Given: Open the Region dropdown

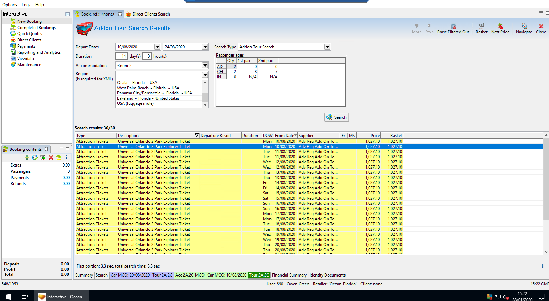Looking at the screenshot, I should click(205, 75).
